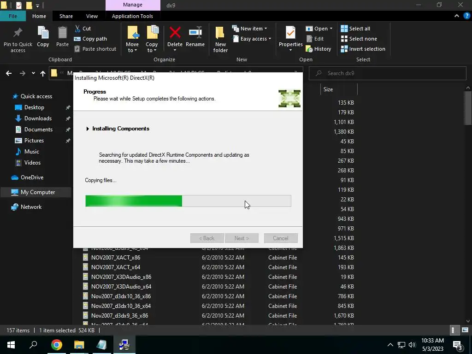Image resolution: width=472 pixels, height=354 pixels.
Task: Select My Computer in navigation pane
Action: 36,192
